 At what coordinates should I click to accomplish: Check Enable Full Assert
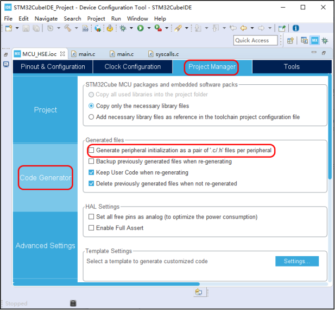point(91,228)
